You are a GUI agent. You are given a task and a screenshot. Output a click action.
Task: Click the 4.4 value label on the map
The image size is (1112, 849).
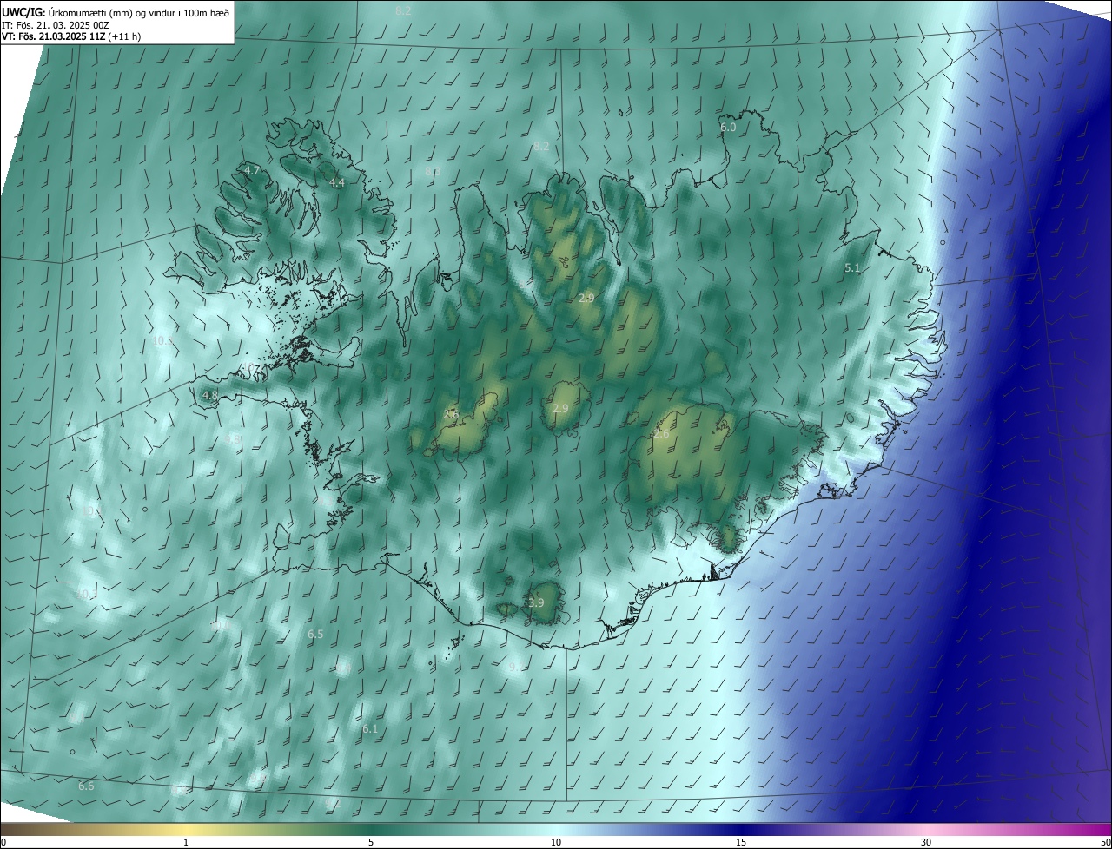[337, 183]
